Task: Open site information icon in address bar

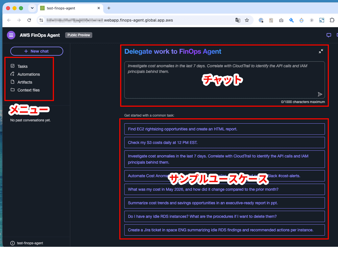Action: click(41, 20)
